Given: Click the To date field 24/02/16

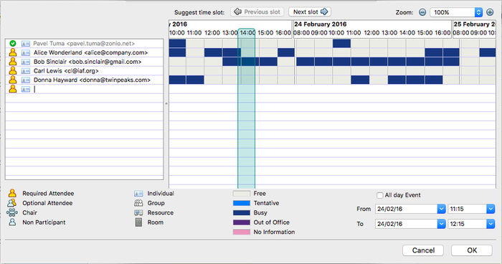Looking at the screenshot, I should tap(407, 224).
